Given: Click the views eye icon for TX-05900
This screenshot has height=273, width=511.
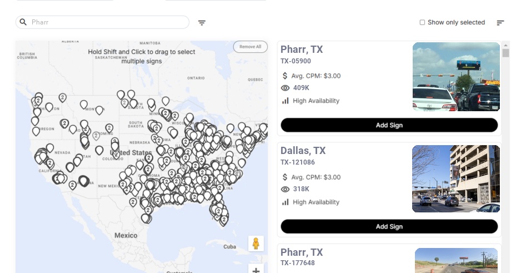Looking at the screenshot, I should 285,88.
